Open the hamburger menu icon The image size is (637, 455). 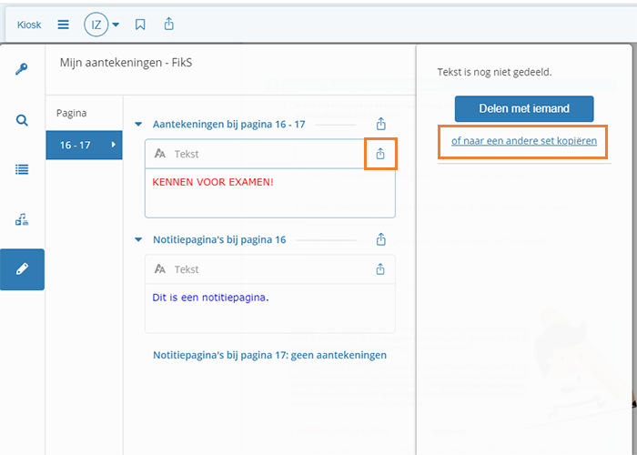click(63, 25)
